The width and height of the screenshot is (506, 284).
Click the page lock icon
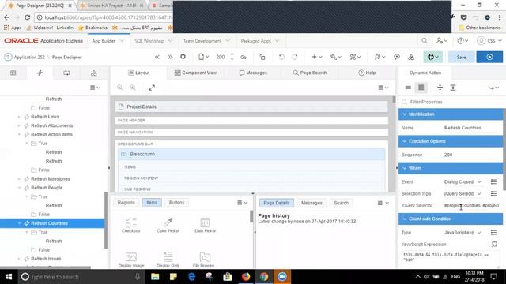pyautogui.click(x=262, y=57)
